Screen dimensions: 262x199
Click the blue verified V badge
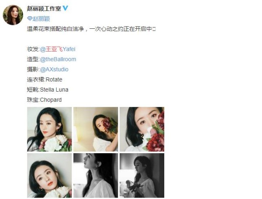tap(65, 8)
